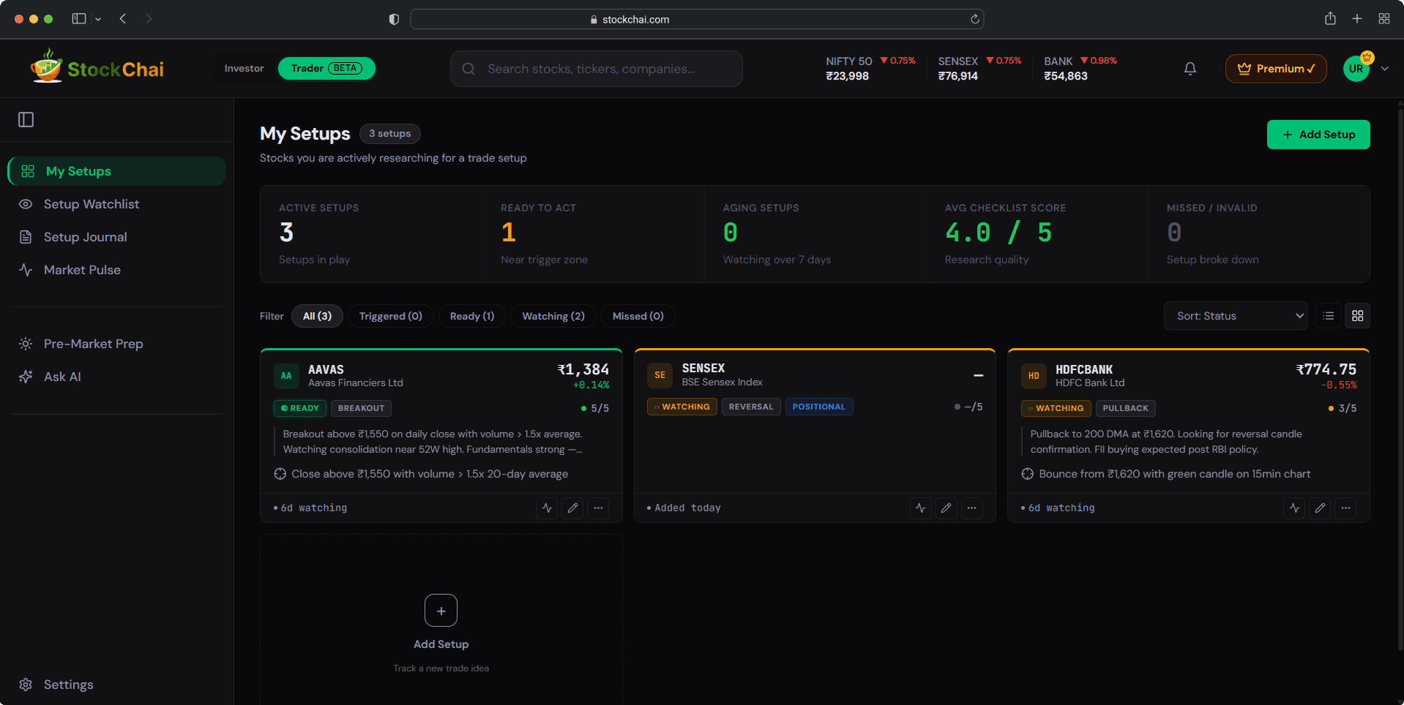Edit the AAVAS setup
1404x705 pixels.
pyautogui.click(x=572, y=508)
